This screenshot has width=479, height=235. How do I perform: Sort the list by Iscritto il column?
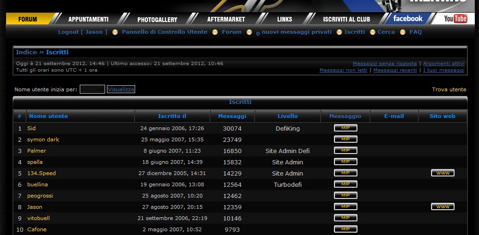pyautogui.click(x=172, y=116)
